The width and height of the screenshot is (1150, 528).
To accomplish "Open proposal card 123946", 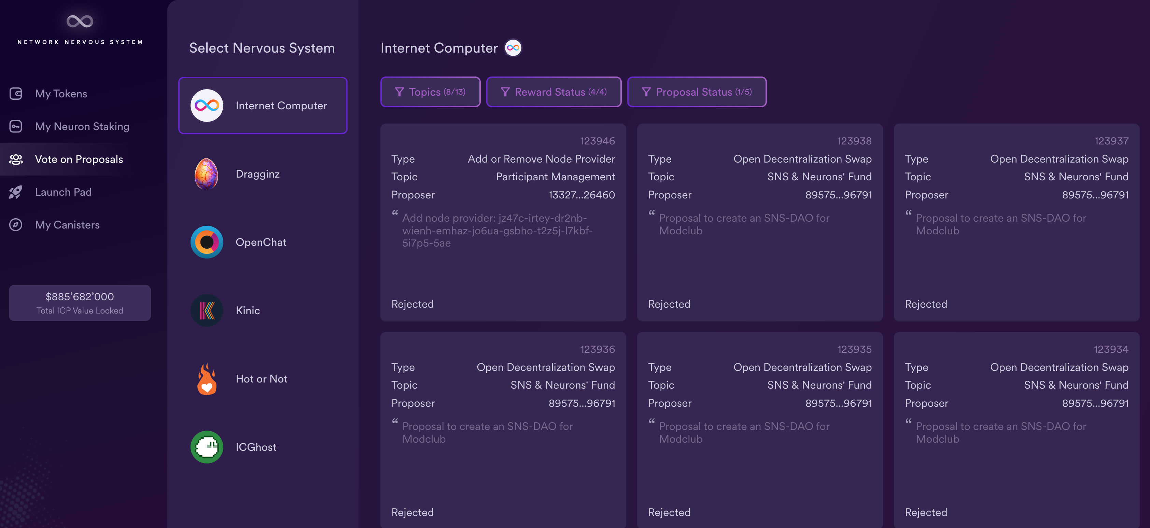I will point(503,222).
